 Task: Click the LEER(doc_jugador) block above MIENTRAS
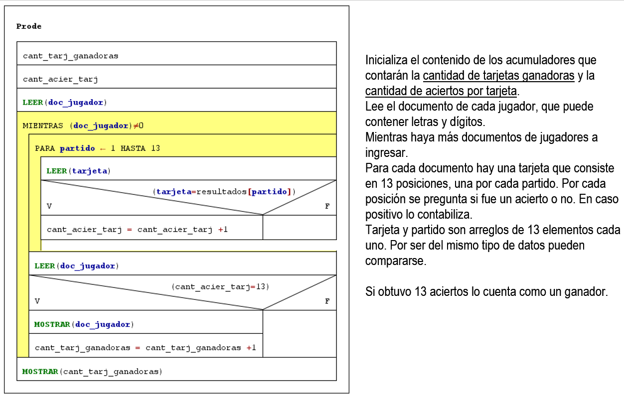click(65, 103)
